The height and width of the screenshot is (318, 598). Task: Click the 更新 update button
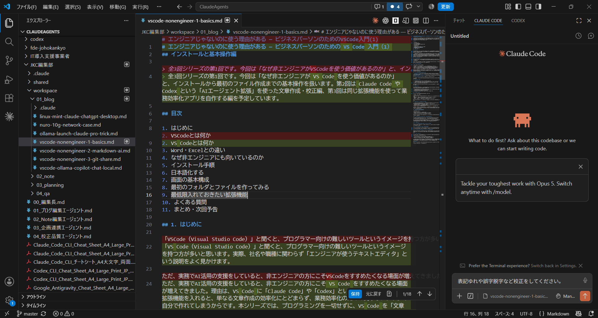click(445, 7)
